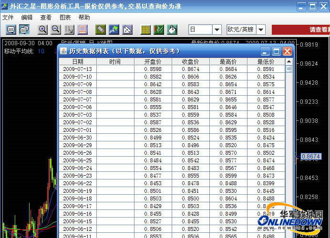Click the app icon in main title bar
The image size is (330, 238).
pyautogui.click(x=4, y=6)
